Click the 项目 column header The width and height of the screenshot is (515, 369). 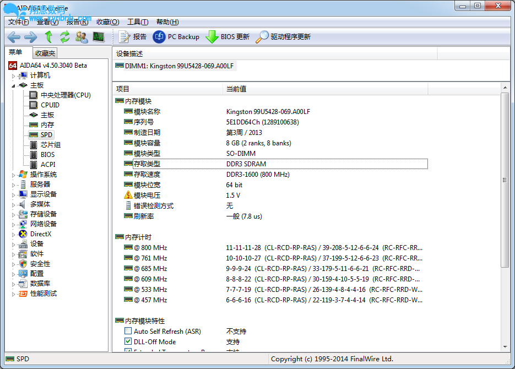(168, 89)
